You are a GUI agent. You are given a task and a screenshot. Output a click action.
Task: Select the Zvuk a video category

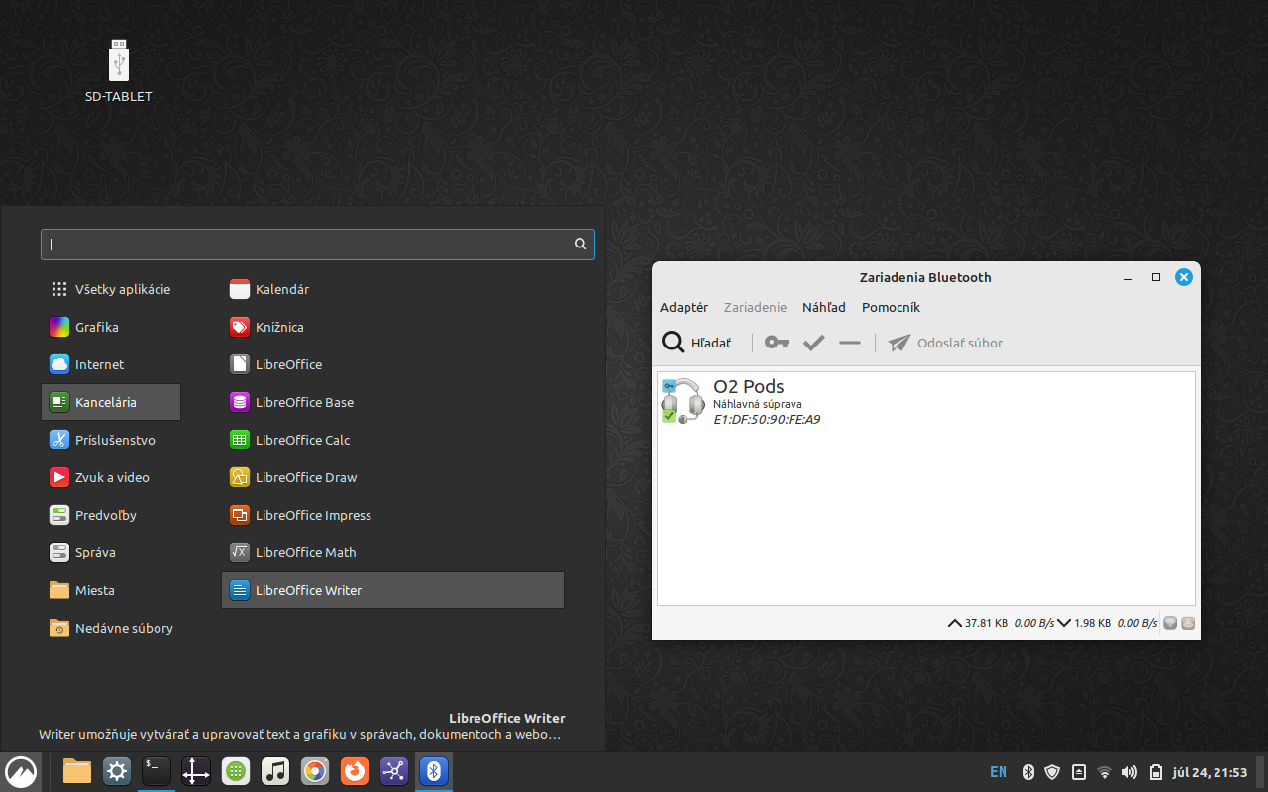pyautogui.click(x=111, y=477)
